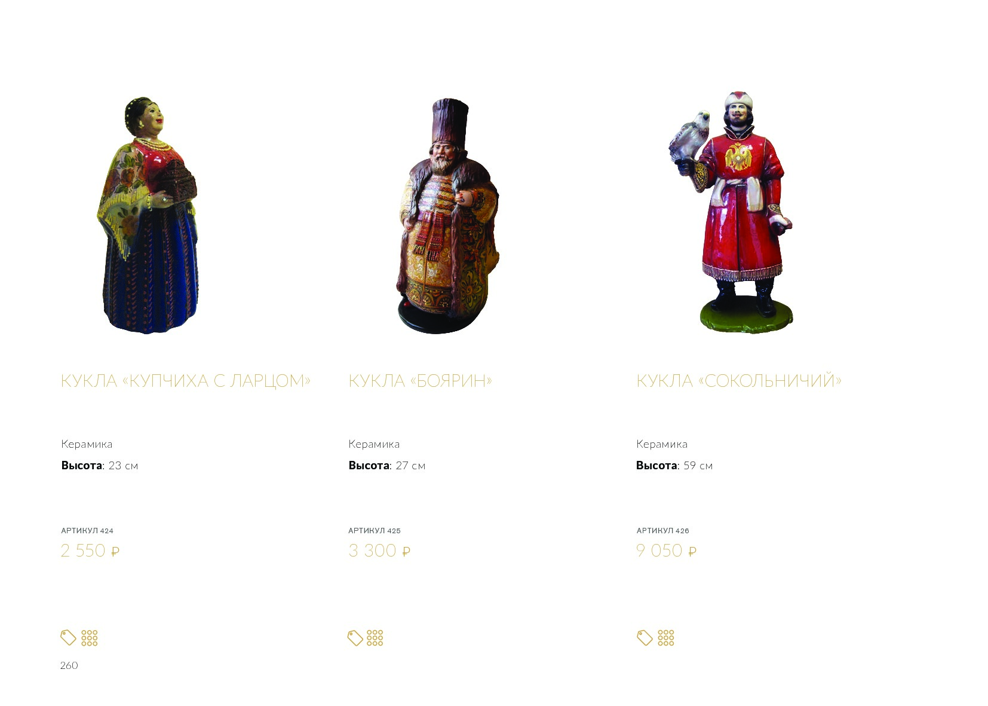Screen dimensions: 988x706
Task: Click the Высота 59 см text
Action: (x=674, y=466)
